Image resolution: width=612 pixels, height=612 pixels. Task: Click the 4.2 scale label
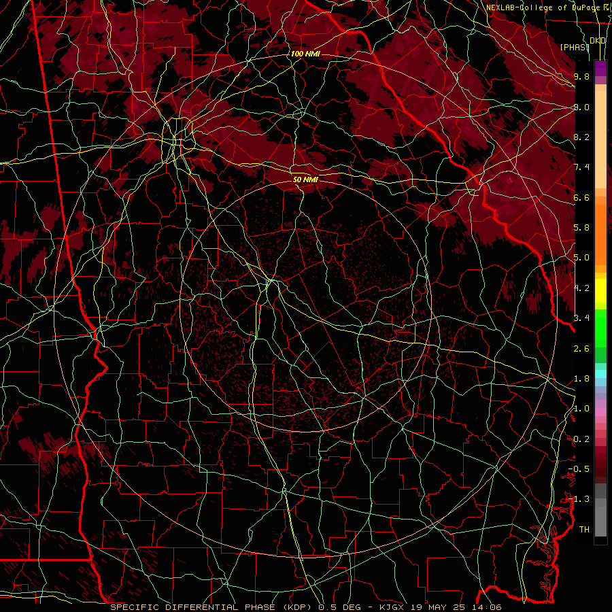581,288
